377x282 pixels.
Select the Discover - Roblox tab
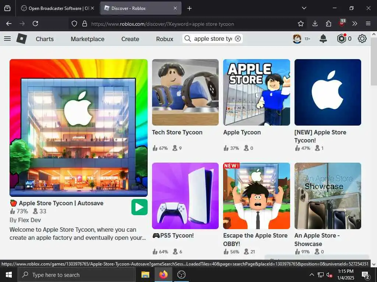pos(141,8)
